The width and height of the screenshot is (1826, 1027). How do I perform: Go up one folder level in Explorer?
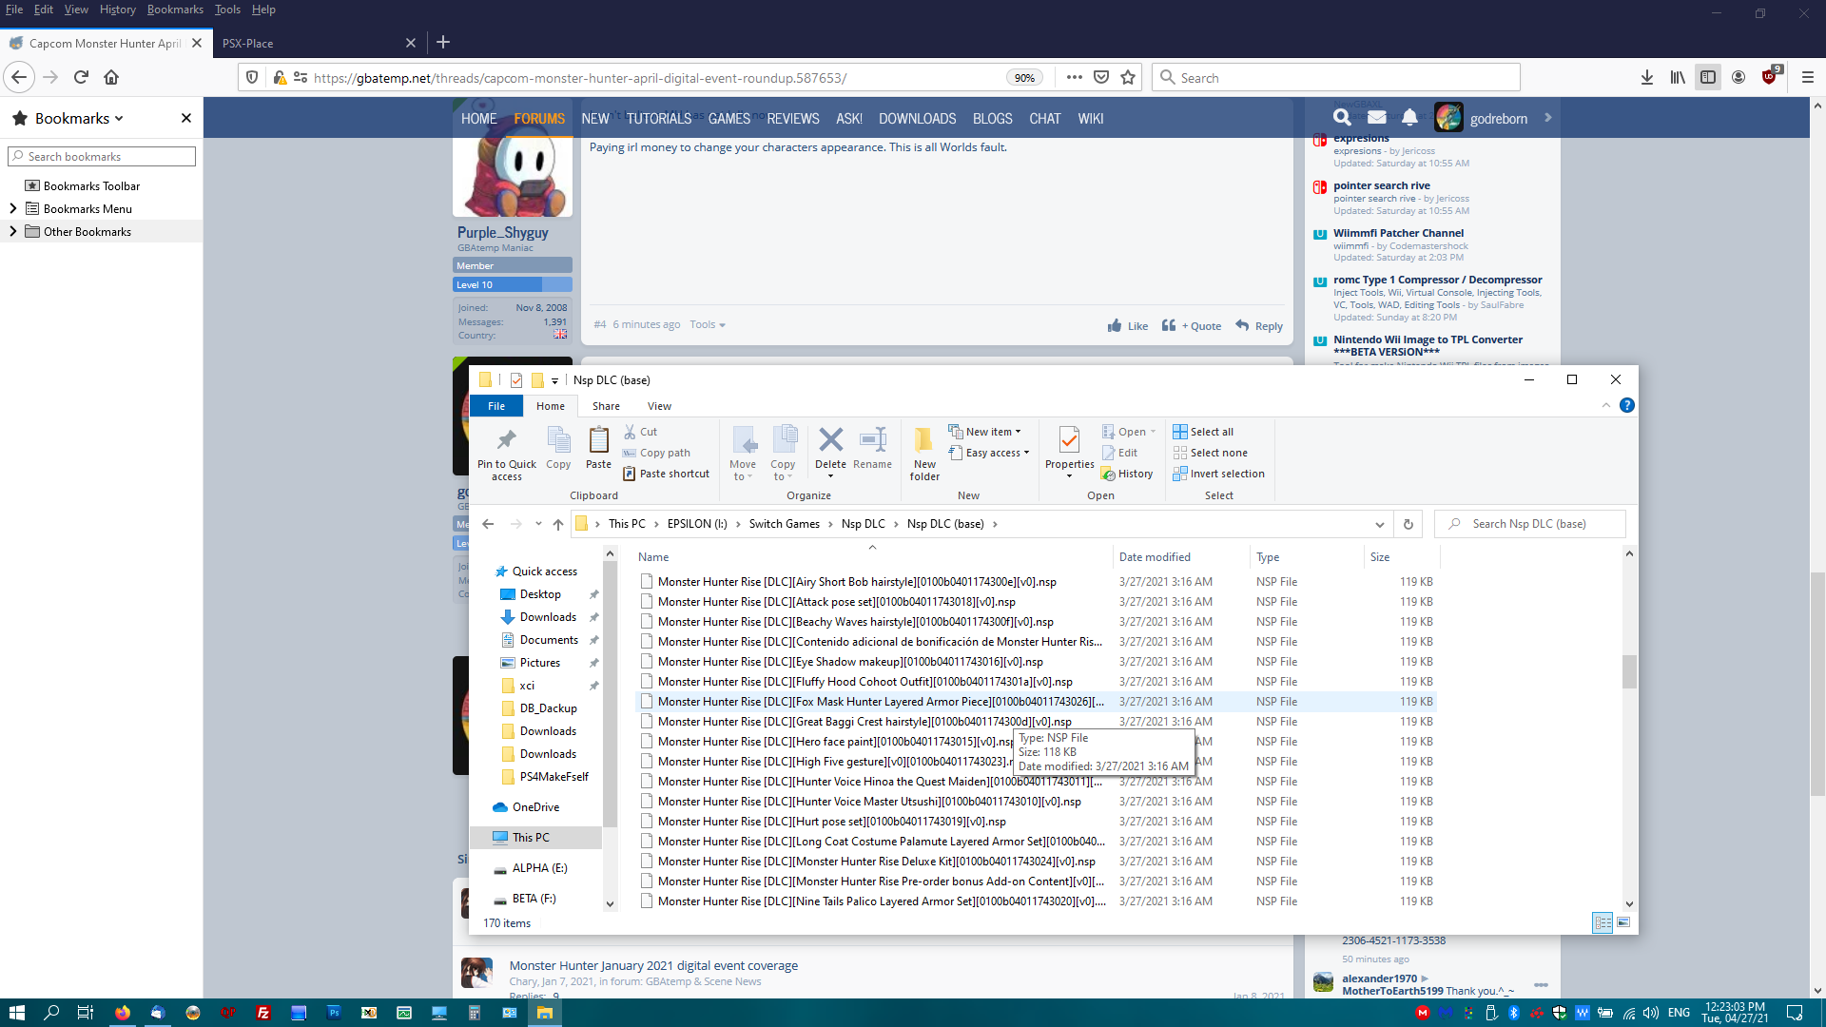[558, 524]
